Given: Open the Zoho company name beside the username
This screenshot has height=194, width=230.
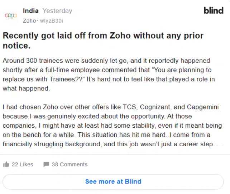Looking at the screenshot, I should [29, 20].
